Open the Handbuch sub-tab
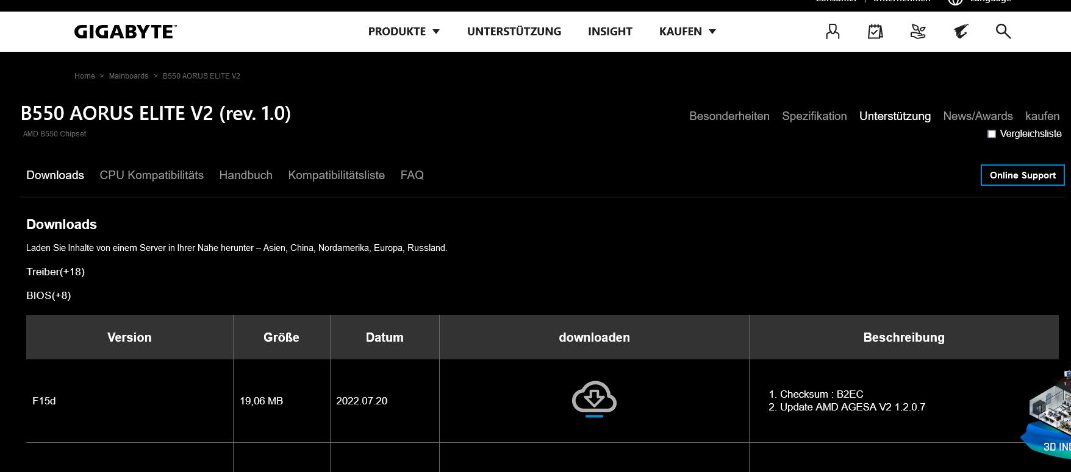 (x=246, y=175)
